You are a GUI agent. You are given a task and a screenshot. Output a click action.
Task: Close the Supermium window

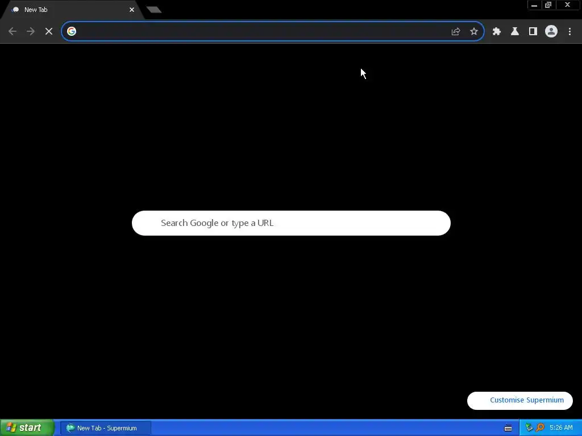tap(568, 5)
